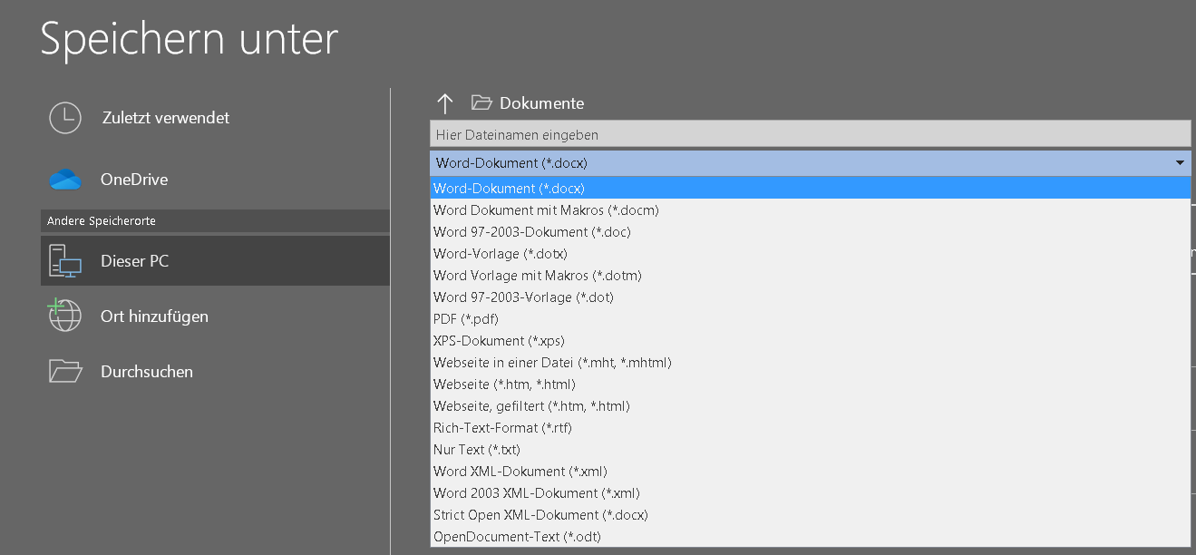This screenshot has width=1196, height=555.
Task: Select Dieser PC as save location
Action: tap(215, 261)
